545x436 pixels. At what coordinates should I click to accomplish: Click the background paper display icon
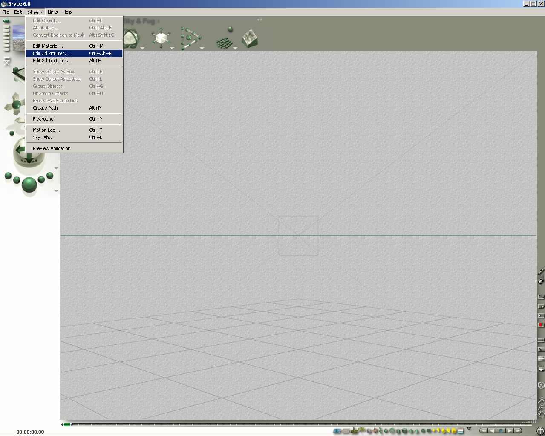point(541,297)
